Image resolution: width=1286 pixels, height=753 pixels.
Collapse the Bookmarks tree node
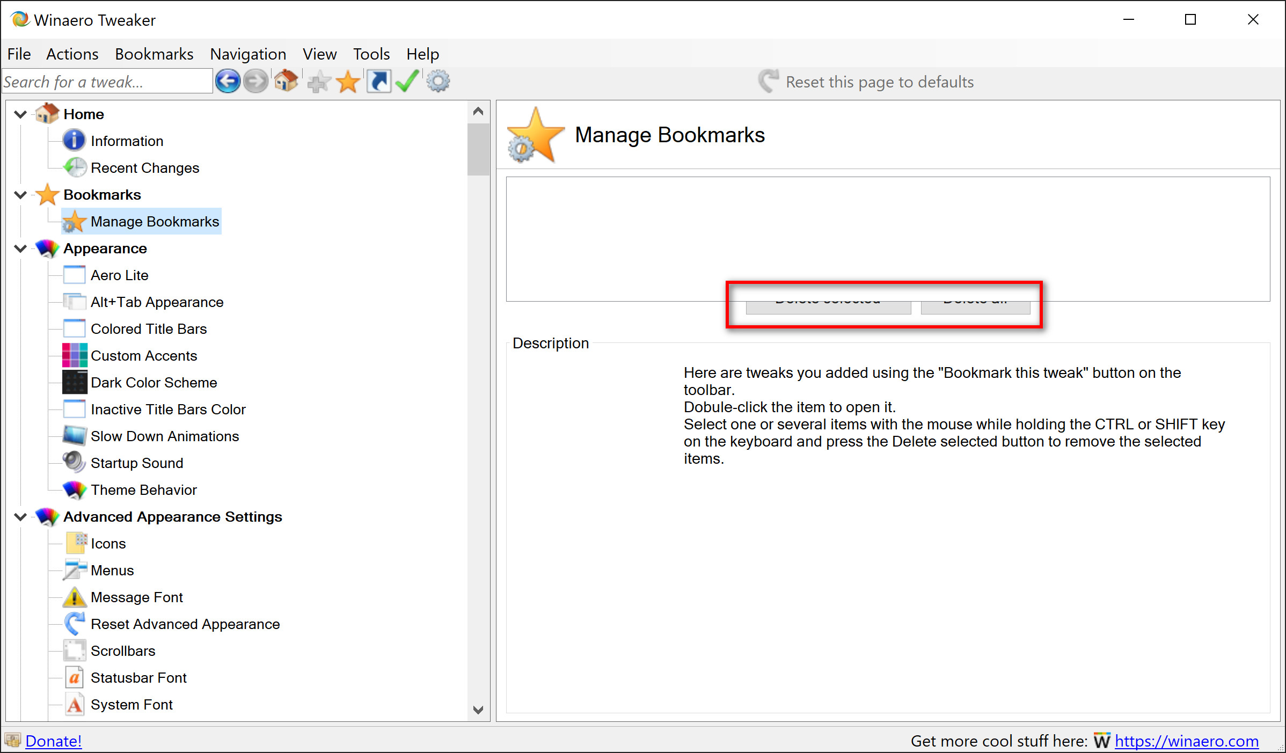pos(20,195)
